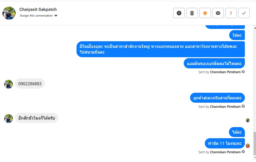Mark conversation unread via the envelope icon

click(218, 13)
